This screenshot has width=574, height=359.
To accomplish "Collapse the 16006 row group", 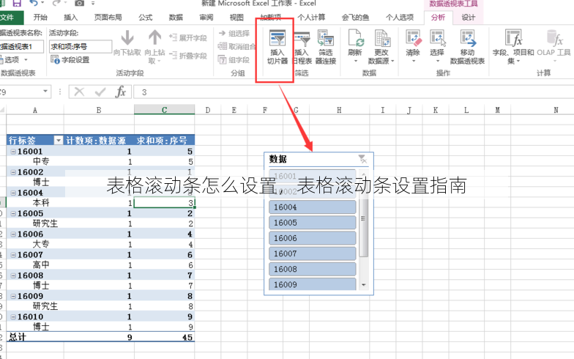I will coord(13,234).
